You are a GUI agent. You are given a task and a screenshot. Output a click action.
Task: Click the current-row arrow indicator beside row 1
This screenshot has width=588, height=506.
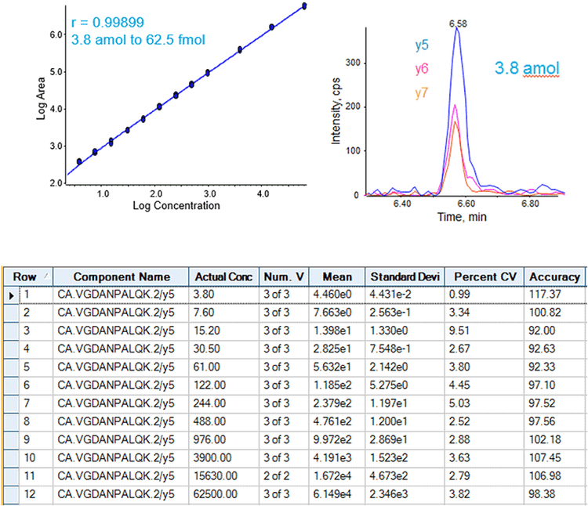pyautogui.click(x=11, y=294)
